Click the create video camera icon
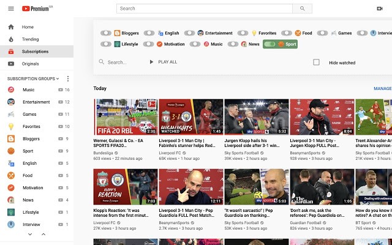 coord(380,9)
